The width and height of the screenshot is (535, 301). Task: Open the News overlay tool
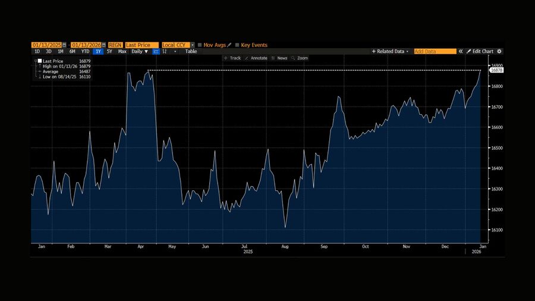point(279,58)
